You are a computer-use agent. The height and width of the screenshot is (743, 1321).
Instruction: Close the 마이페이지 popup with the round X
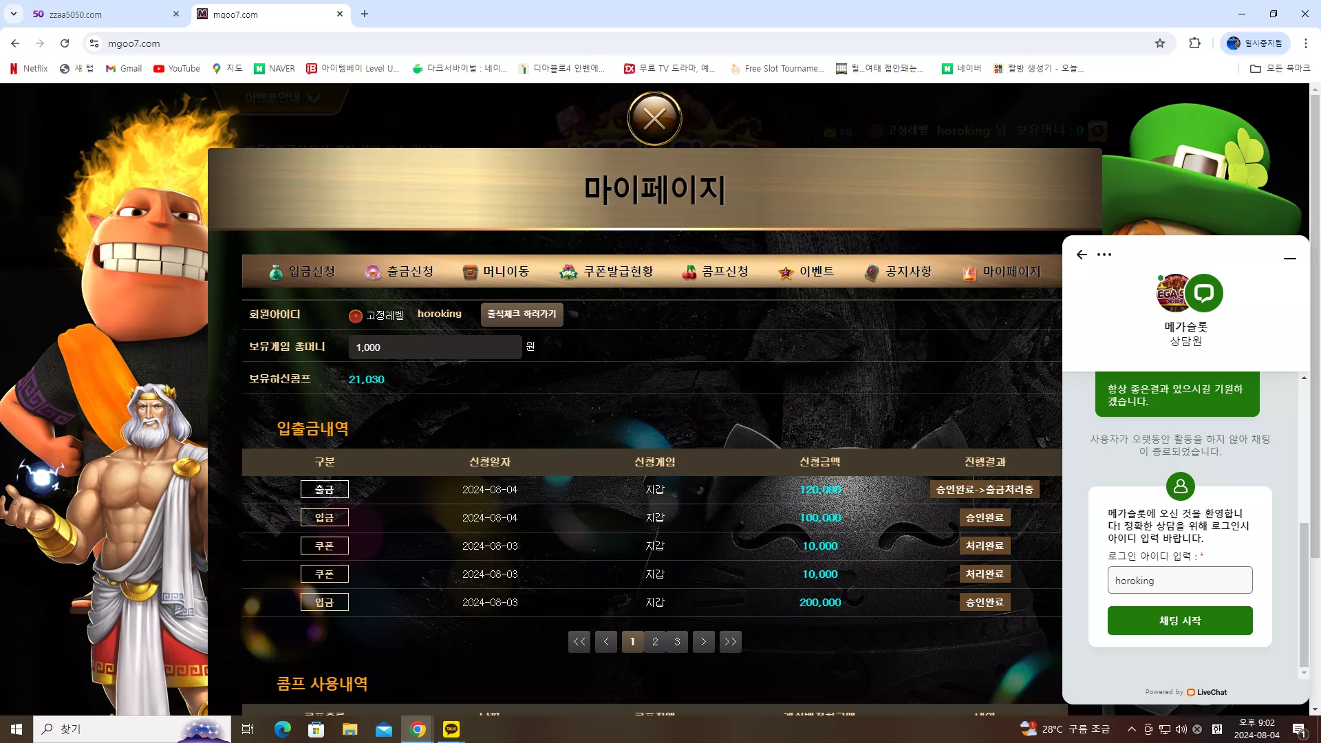(654, 119)
